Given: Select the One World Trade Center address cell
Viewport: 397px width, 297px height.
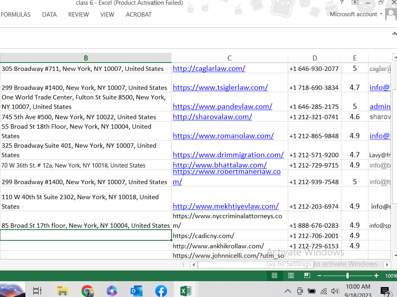Looking at the screenshot, I should tap(86, 102).
